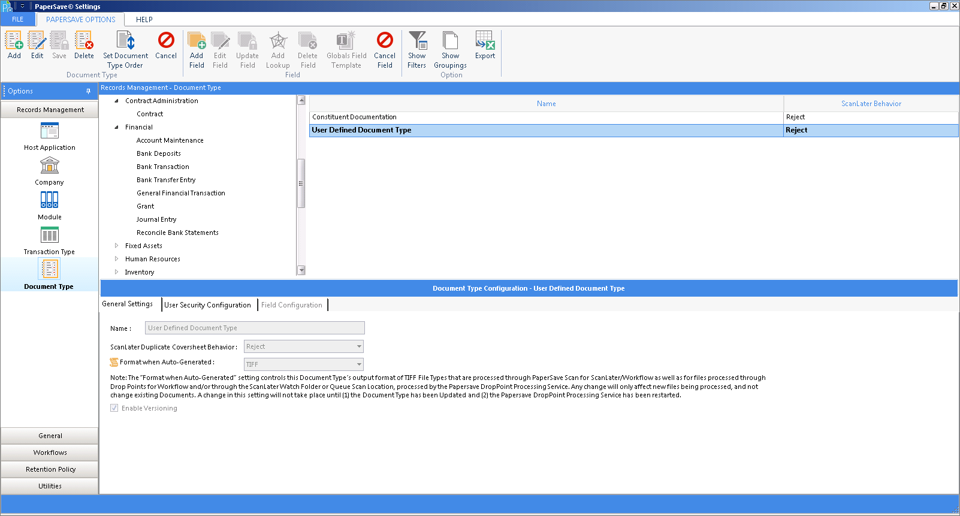Viewport: 960px width, 516px height.
Task: Open the quick access toolbar dropdown
Action: pos(22,7)
